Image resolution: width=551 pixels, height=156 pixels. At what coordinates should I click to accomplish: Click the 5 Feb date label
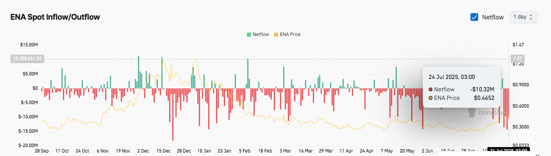(245, 151)
